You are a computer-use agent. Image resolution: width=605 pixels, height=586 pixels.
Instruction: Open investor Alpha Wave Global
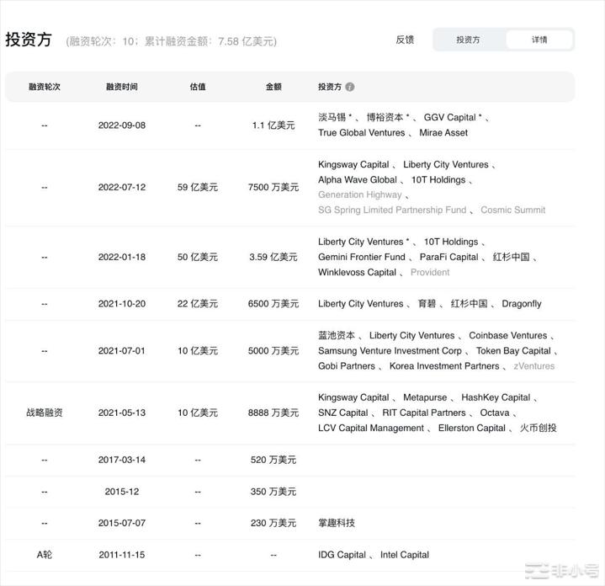[x=358, y=180]
